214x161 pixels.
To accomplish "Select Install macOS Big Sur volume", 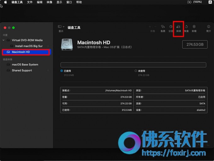I will pos(29,46).
